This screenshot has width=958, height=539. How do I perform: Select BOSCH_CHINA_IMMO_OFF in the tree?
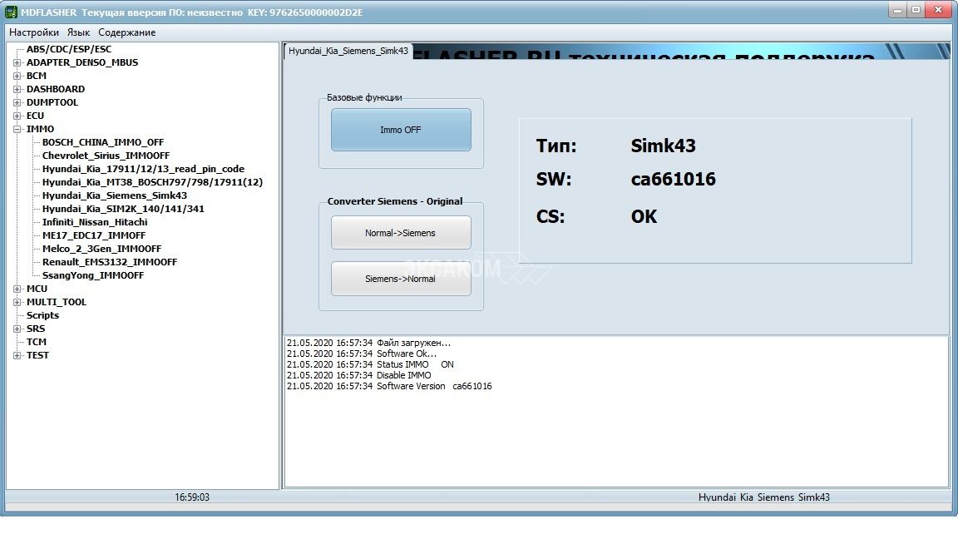point(103,142)
